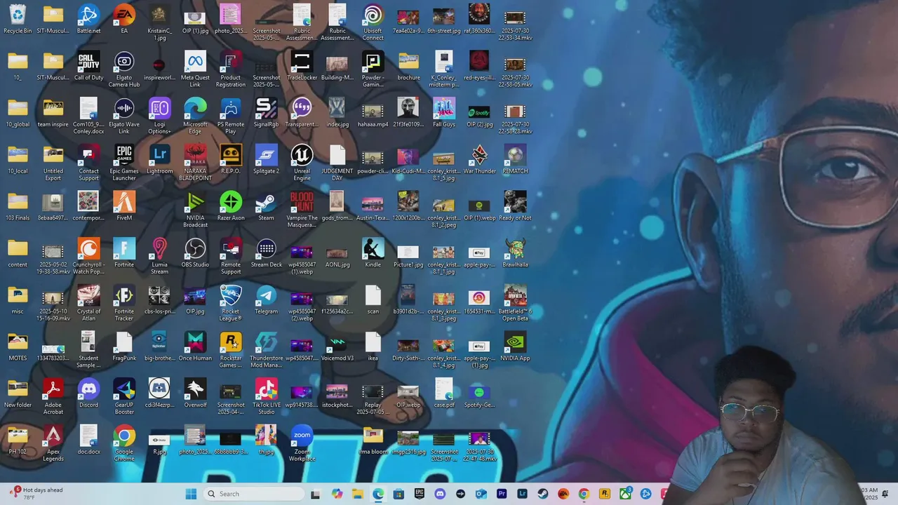Open PS Remote Play shortcut

click(x=231, y=116)
